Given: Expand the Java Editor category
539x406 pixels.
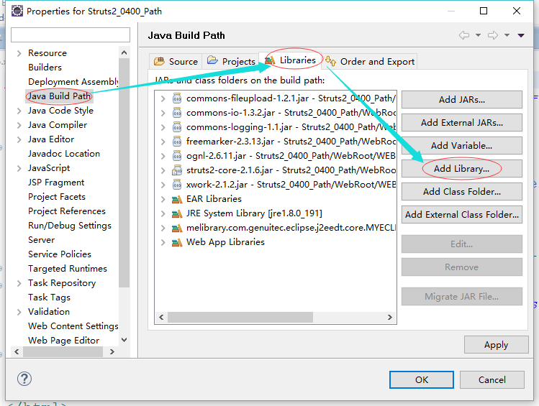Looking at the screenshot, I should (19, 139).
